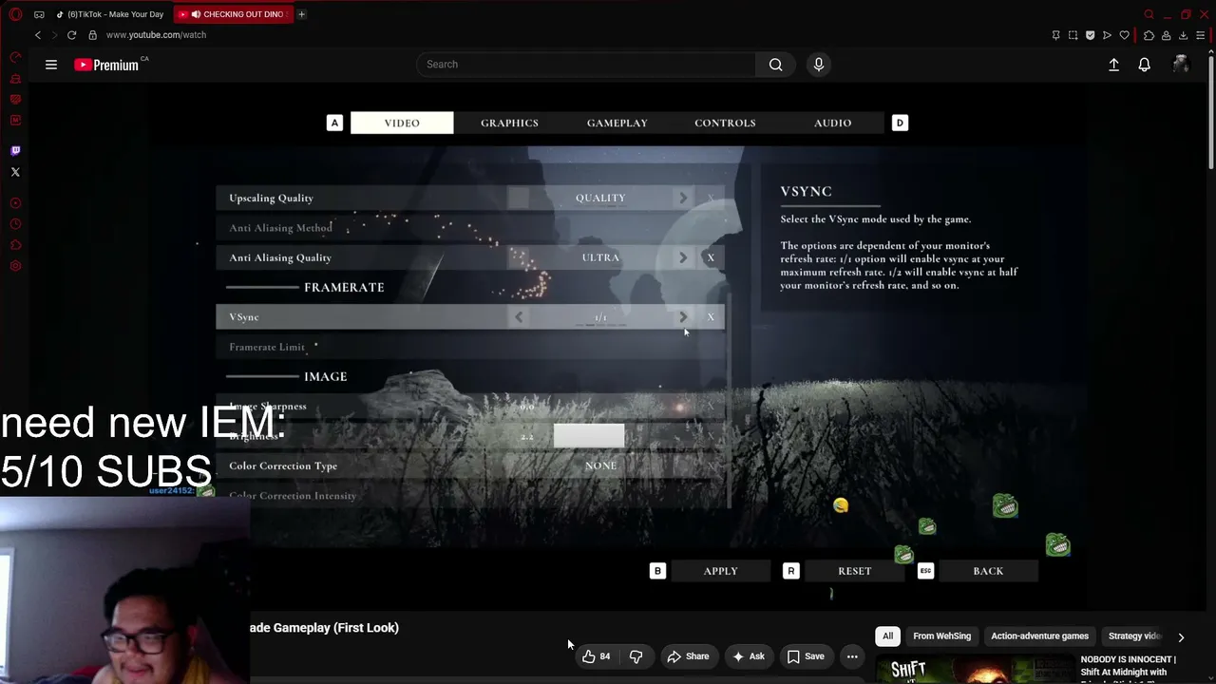Share the video

(x=688, y=656)
